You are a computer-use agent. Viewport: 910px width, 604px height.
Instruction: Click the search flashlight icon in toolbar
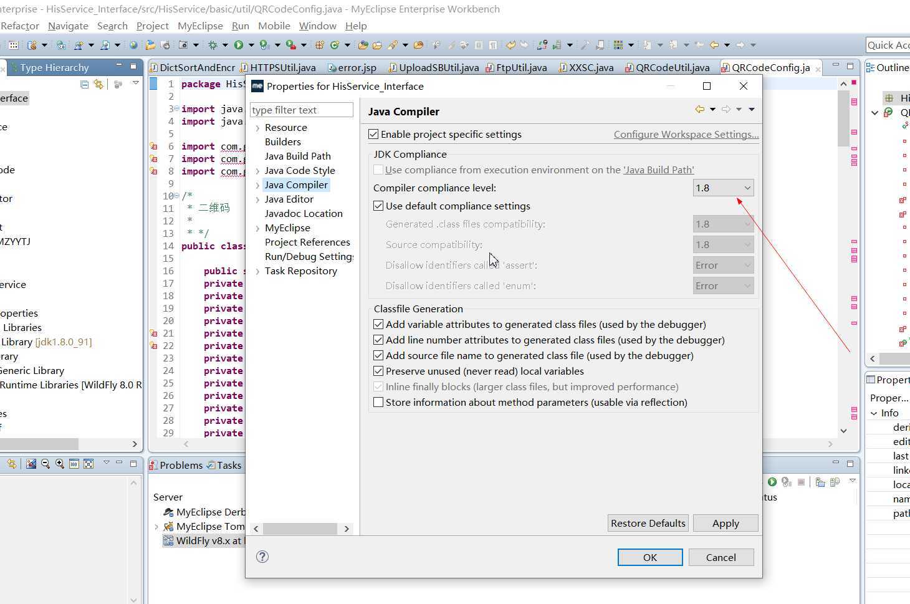tap(392, 45)
